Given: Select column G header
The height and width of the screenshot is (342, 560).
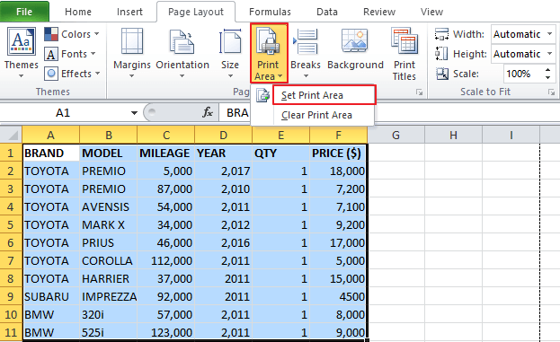Looking at the screenshot, I should 396,136.
